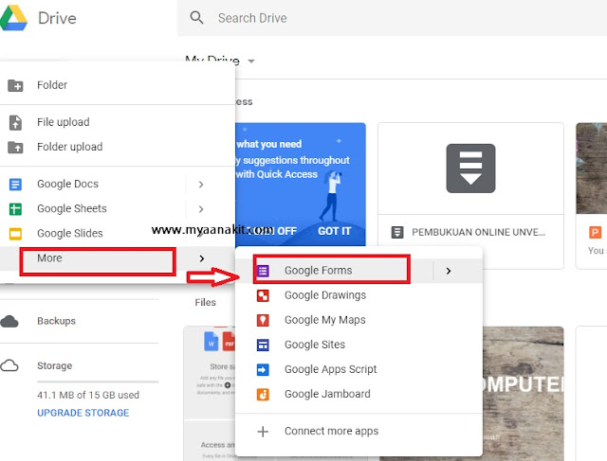Click the Google Jamboard icon
The width and height of the screenshot is (607, 461).
pyautogui.click(x=264, y=394)
